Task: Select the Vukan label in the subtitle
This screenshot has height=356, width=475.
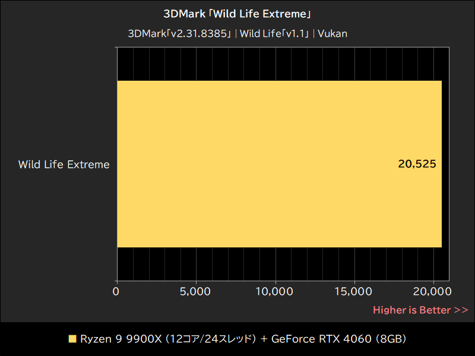Action: (x=332, y=33)
